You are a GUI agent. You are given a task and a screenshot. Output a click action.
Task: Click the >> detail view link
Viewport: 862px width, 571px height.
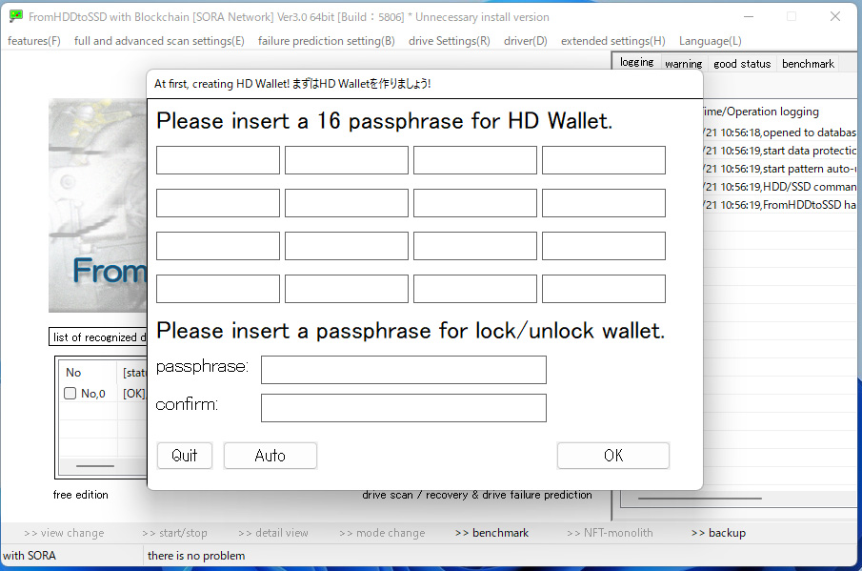pos(273,533)
